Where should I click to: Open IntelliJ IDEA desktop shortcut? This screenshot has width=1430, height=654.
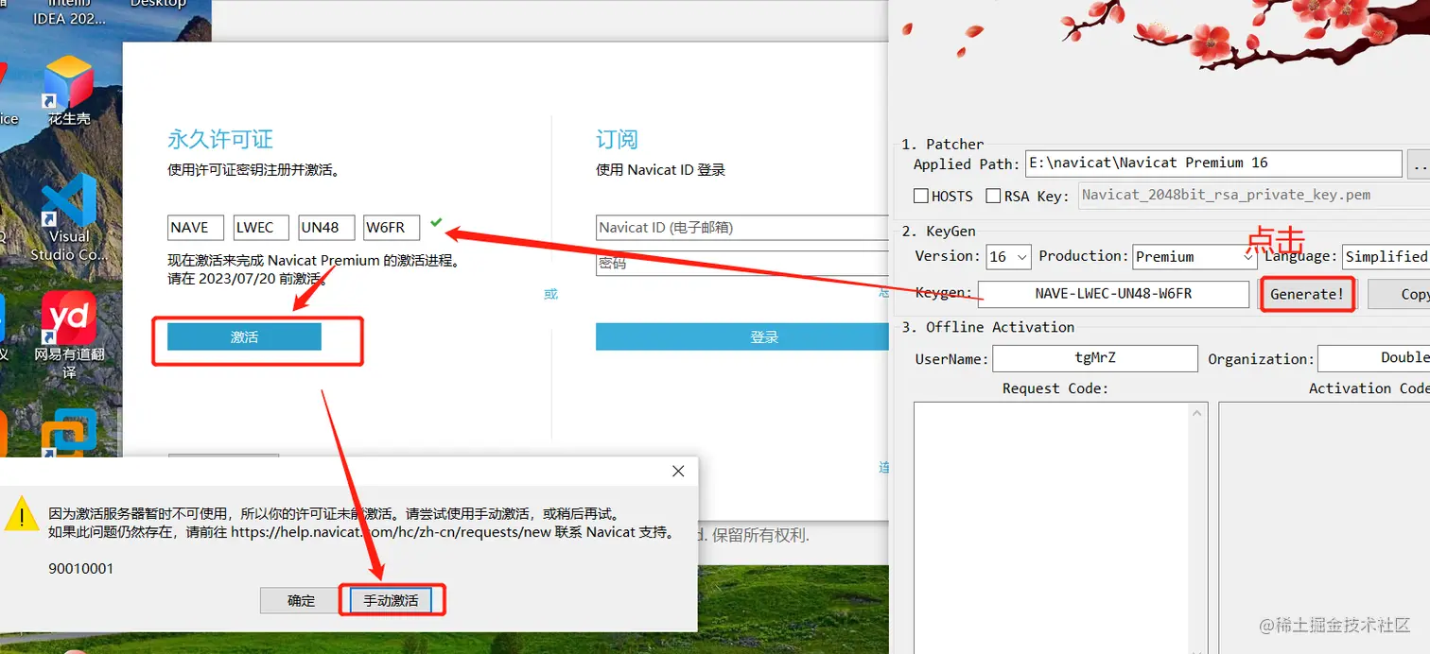(69, 13)
